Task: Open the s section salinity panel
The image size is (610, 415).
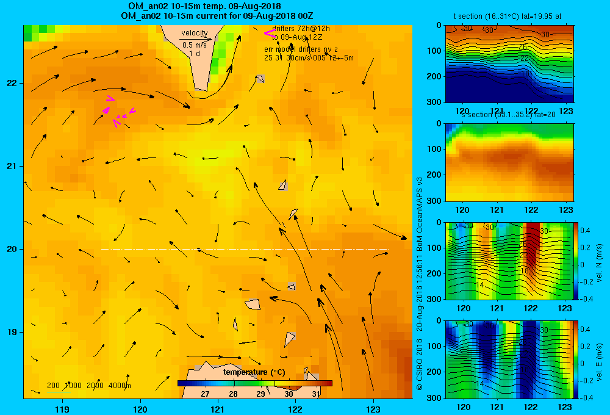Action: 509,162
